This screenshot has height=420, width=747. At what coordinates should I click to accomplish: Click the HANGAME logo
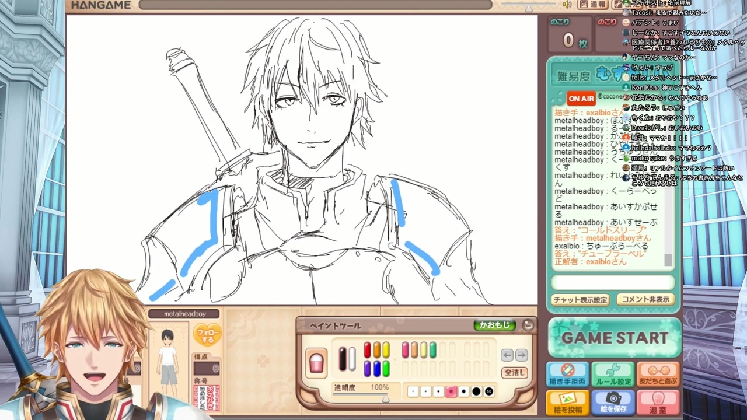pos(101,6)
